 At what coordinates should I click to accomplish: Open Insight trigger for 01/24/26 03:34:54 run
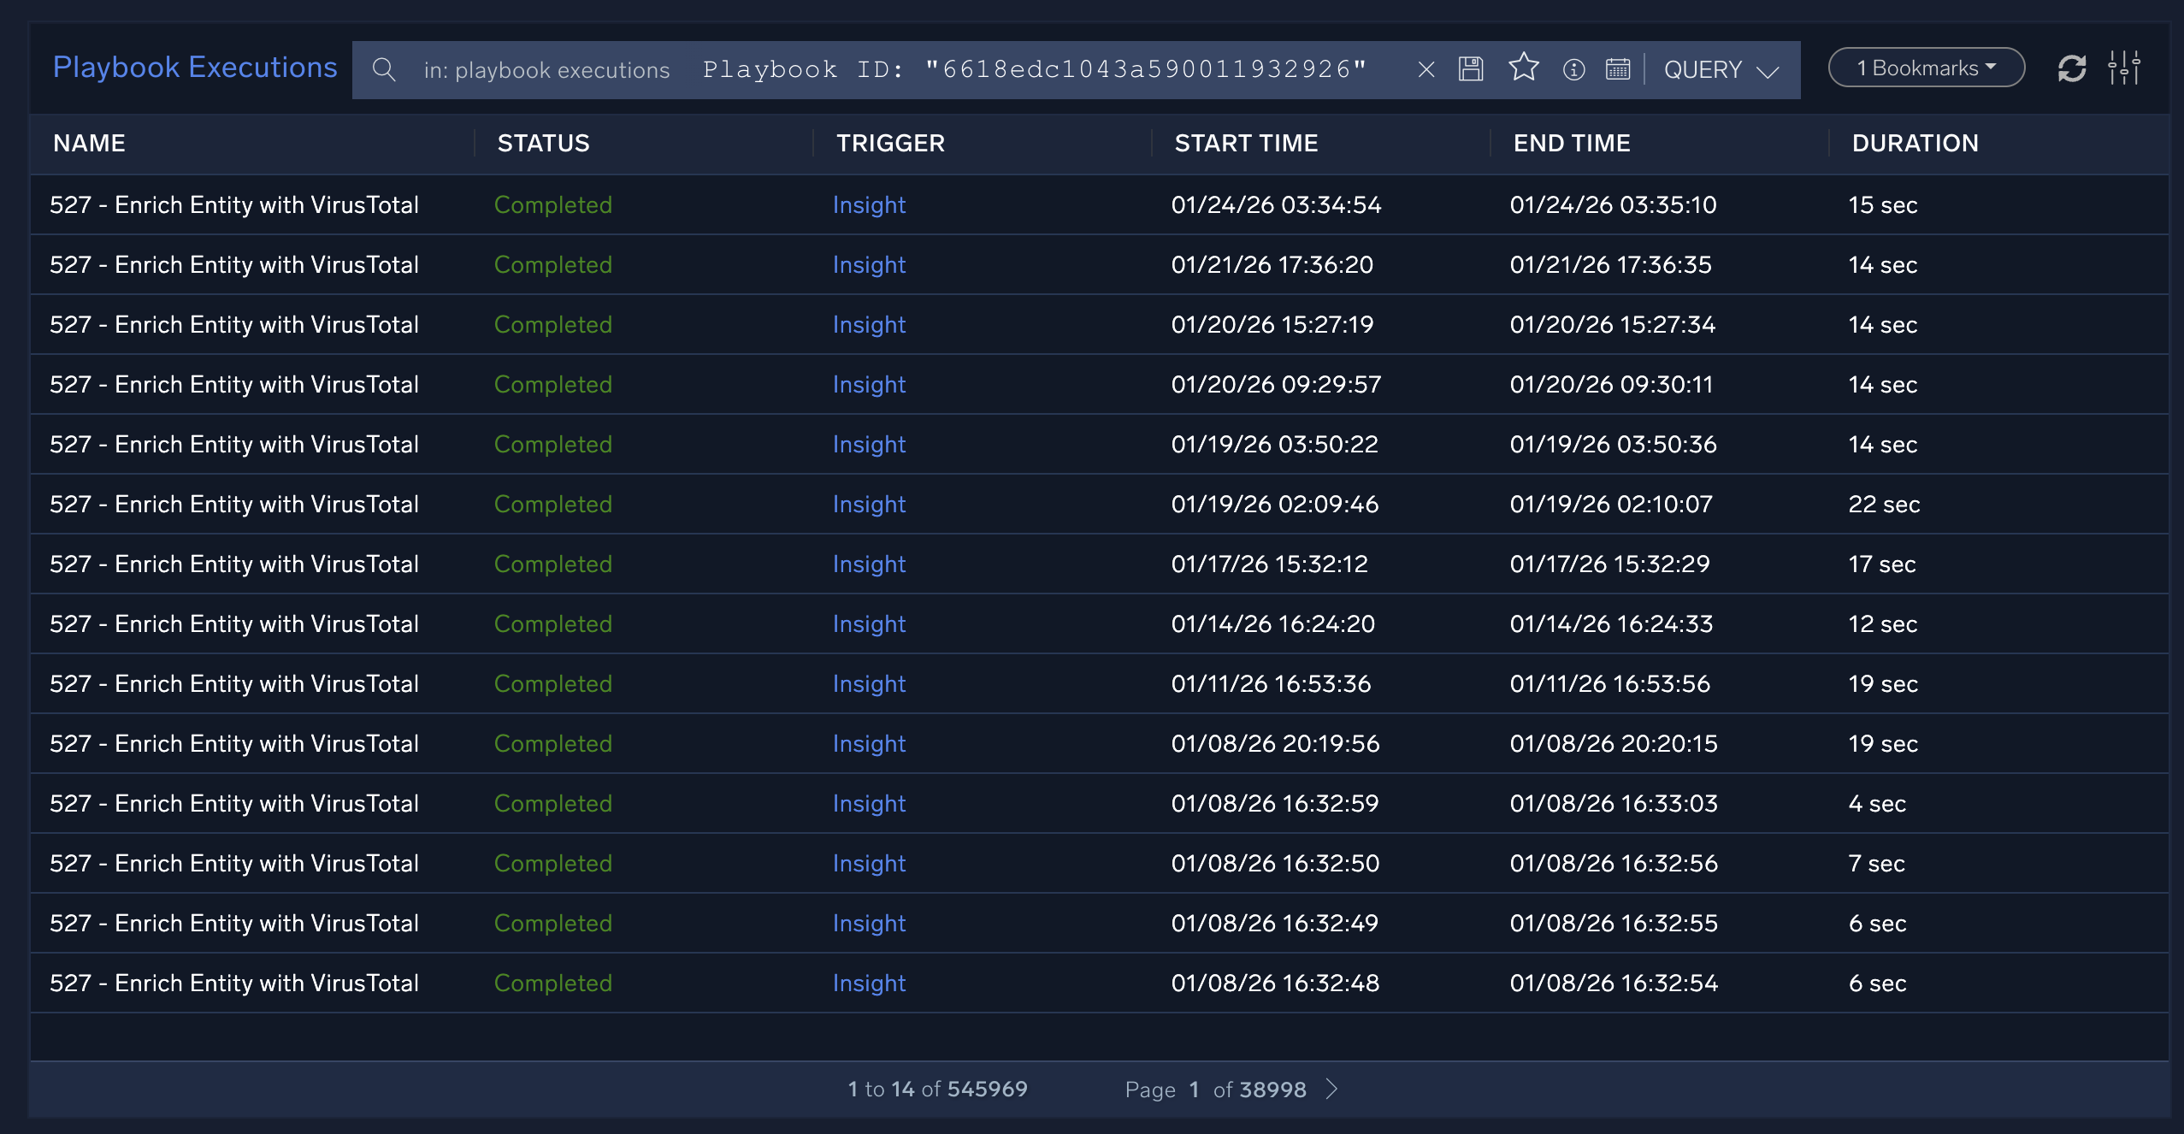point(869,204)
